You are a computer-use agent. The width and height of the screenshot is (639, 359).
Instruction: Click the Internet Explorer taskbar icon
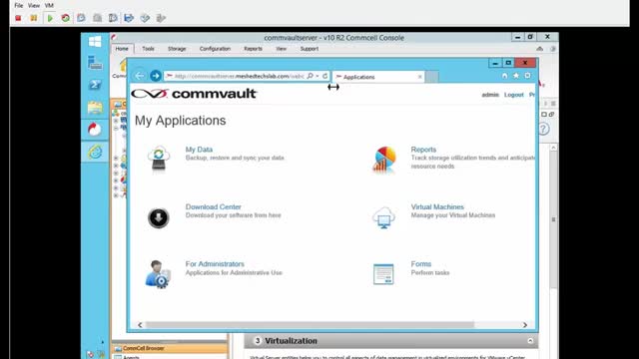pos(95,152)
